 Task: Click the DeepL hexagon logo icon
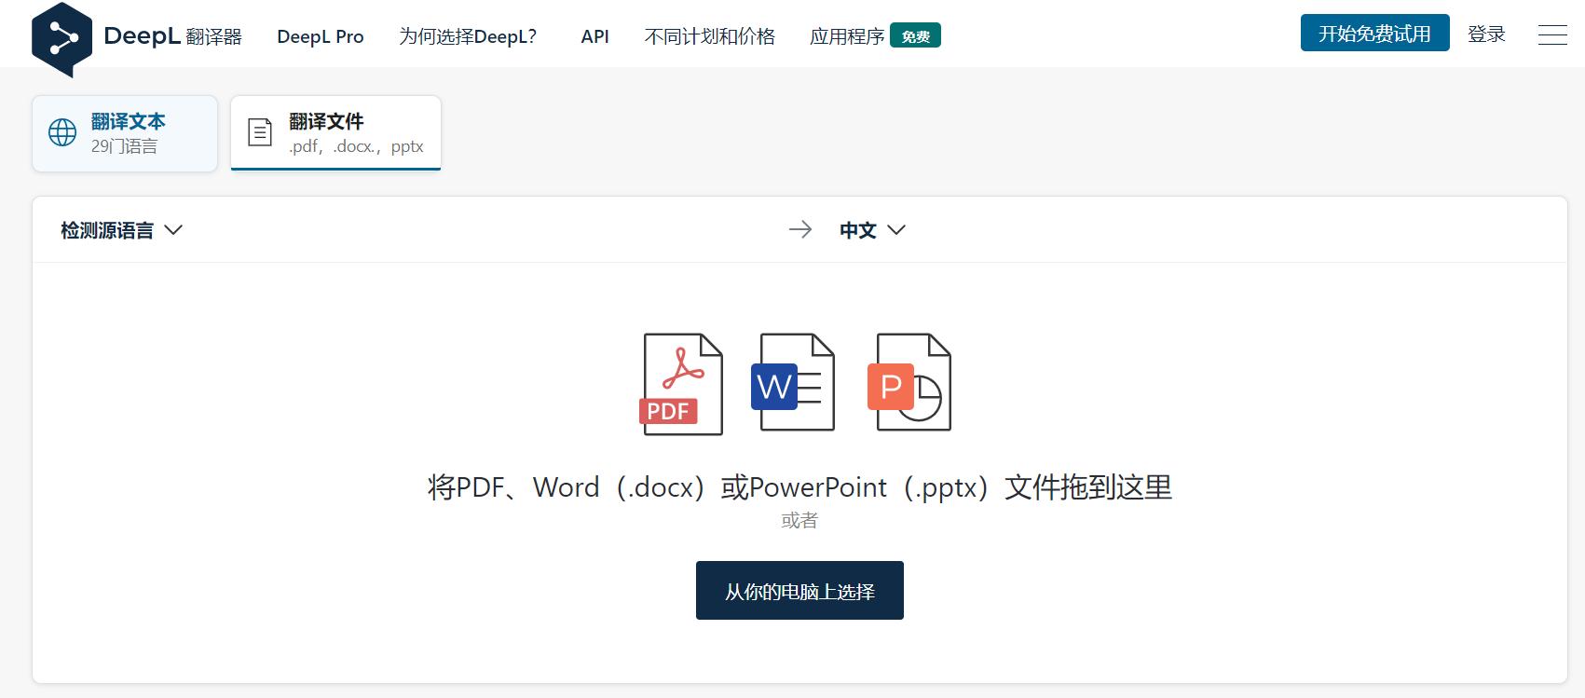coord(61,38)
